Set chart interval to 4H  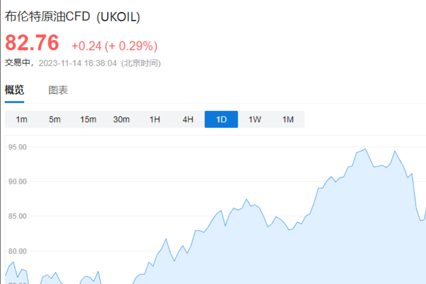pyautogui.click(x=188, y=119)
